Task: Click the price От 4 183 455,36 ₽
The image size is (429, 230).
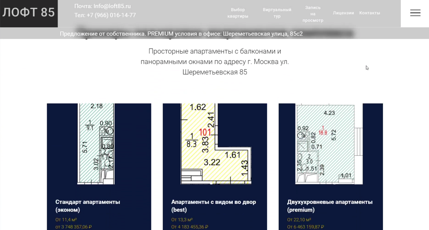Action: pos(190,227)
